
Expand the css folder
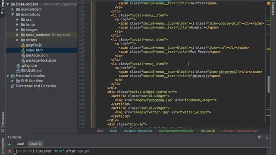(17, 19)
